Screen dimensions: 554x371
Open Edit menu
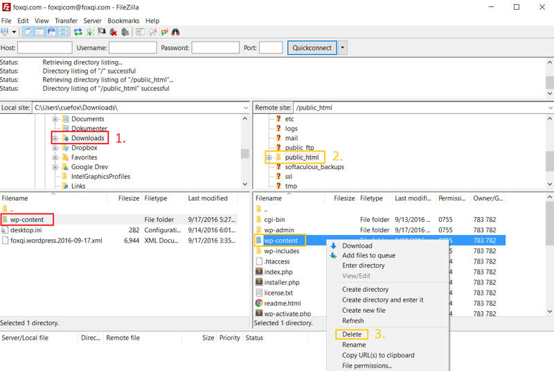coord(23,21)
